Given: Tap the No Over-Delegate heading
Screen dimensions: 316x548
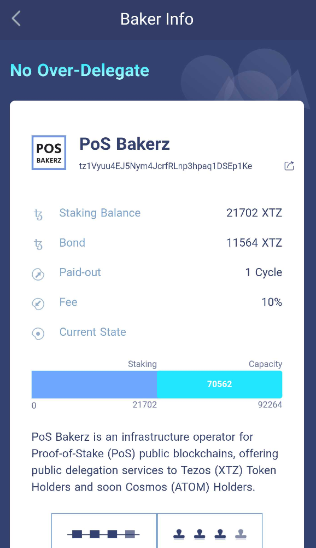Looking at the screenshot, I should tap(80, 70).
